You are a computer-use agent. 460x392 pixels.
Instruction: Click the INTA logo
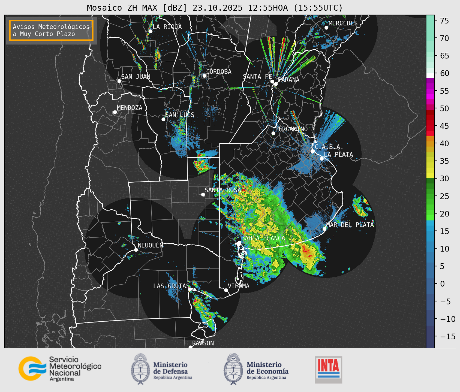click(x=328, y=370)
